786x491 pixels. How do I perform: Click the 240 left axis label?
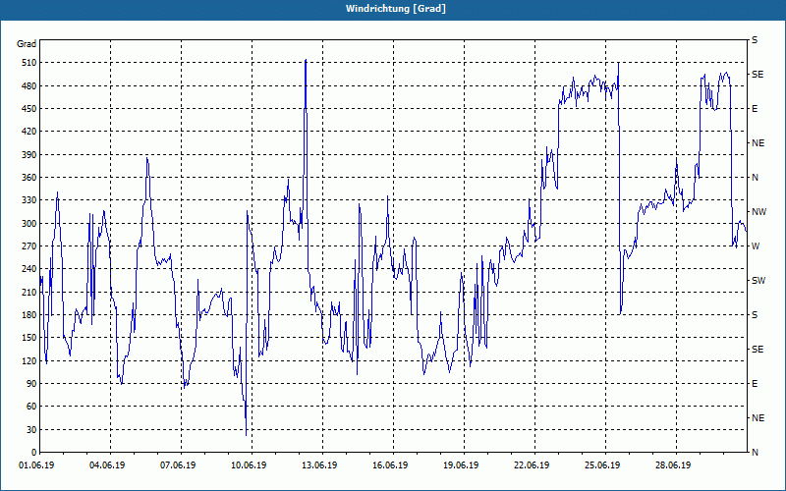point(29,269)
